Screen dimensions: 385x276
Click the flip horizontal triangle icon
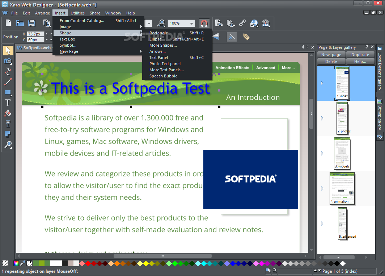216,37
